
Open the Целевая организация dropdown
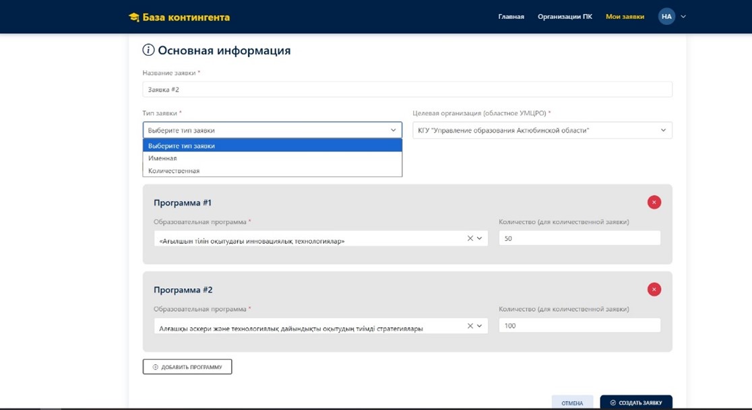542,131
